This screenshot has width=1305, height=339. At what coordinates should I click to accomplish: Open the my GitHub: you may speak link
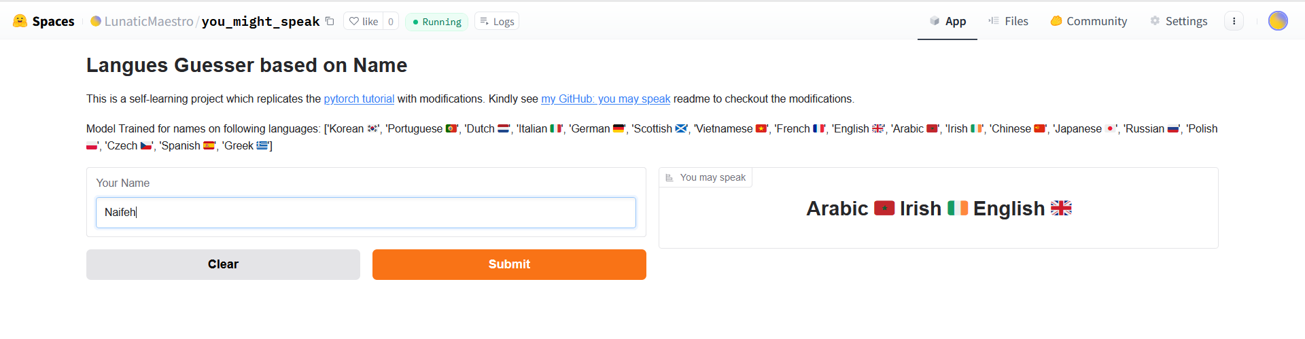[606, 99]
